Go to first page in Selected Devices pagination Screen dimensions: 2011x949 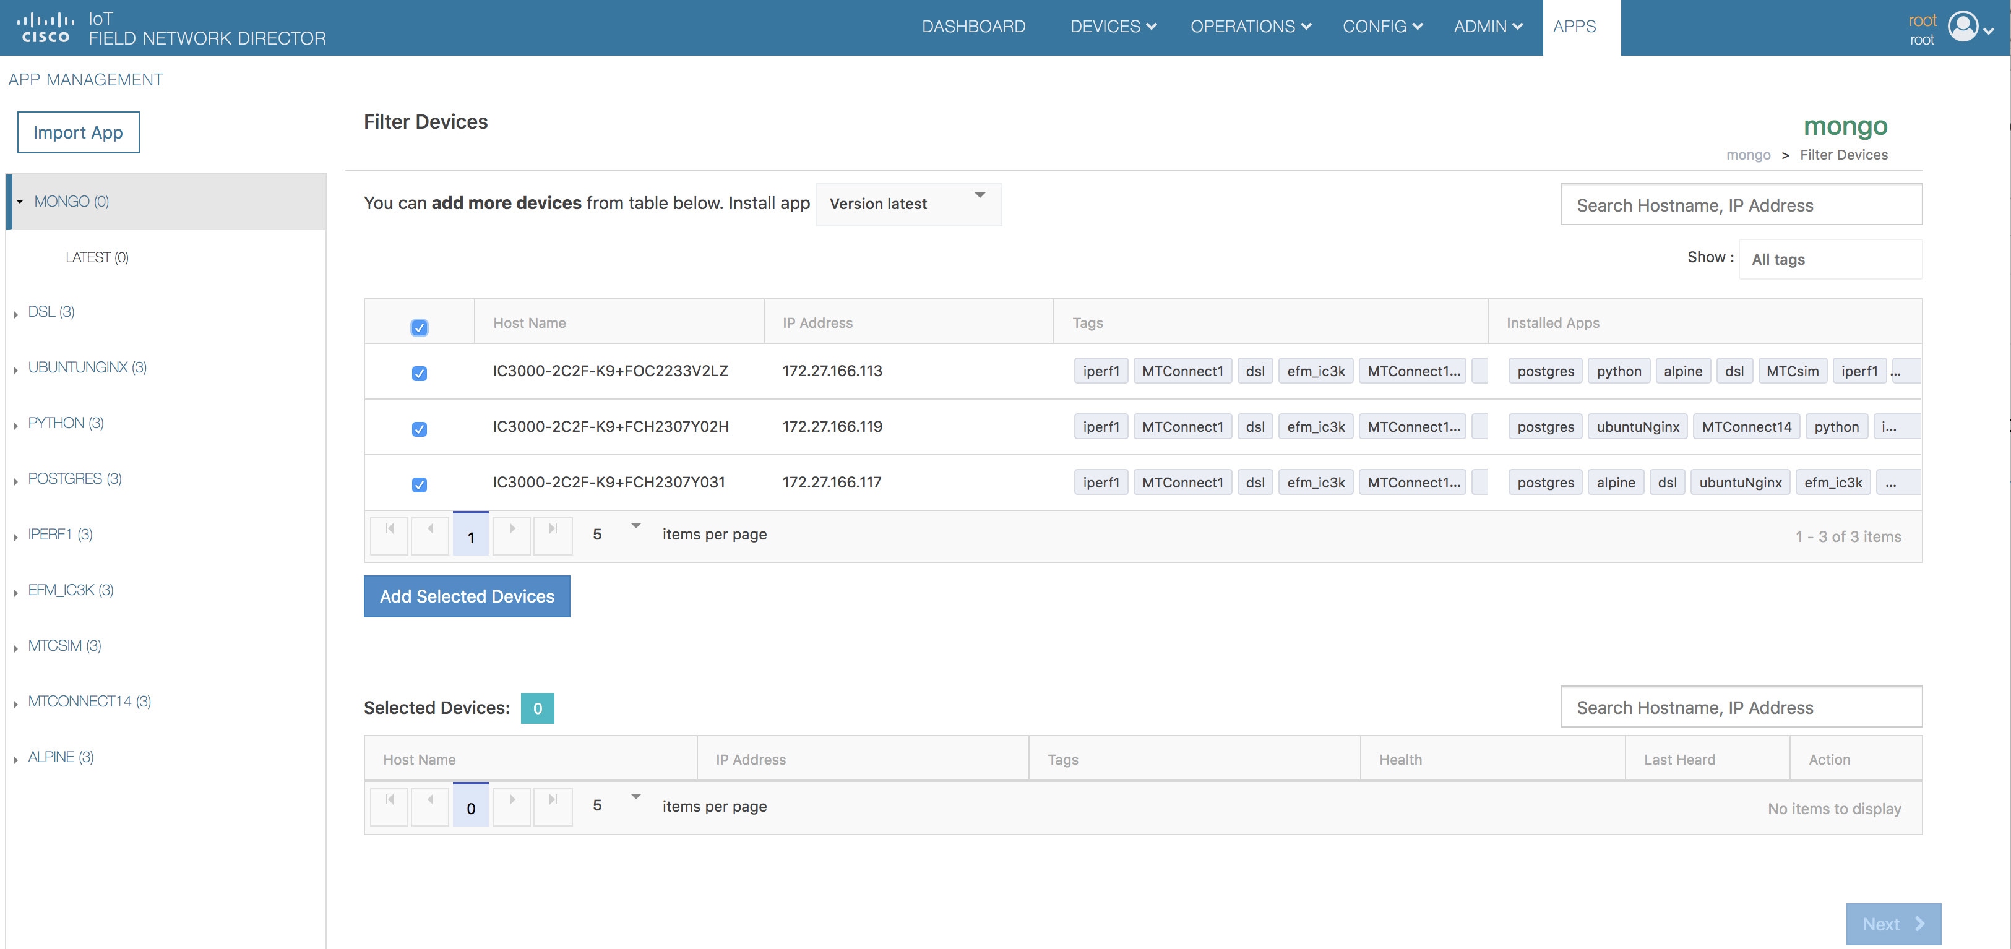click(x=389, y=806)
